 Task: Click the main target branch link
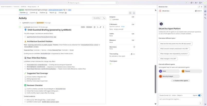(x=70, y=10)
